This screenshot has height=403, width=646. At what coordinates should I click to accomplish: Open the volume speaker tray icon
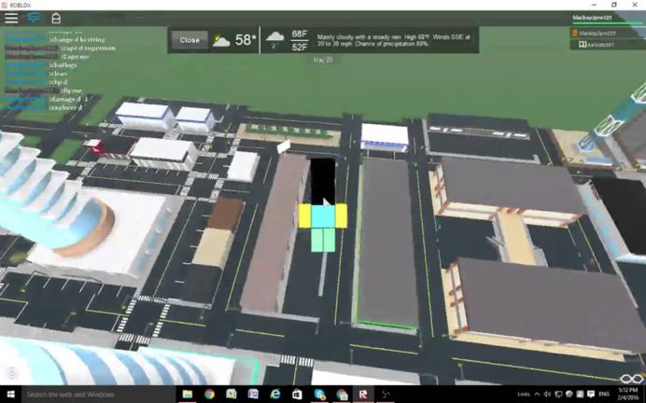548,395
